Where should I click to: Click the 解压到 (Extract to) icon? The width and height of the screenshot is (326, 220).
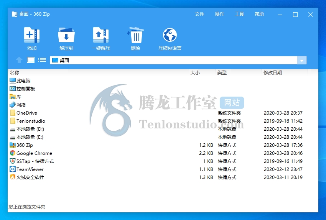(66, 35)
